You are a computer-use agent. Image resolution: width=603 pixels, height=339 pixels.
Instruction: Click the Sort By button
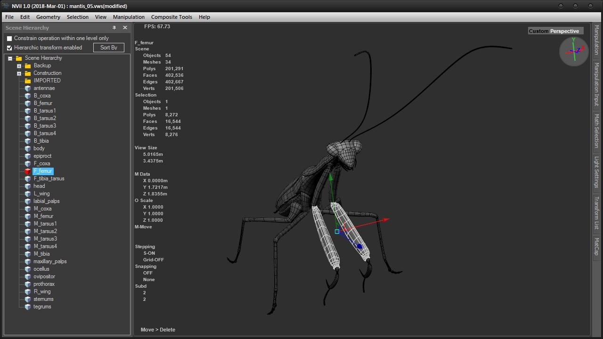pyautogui.click(x=109, y=48)
